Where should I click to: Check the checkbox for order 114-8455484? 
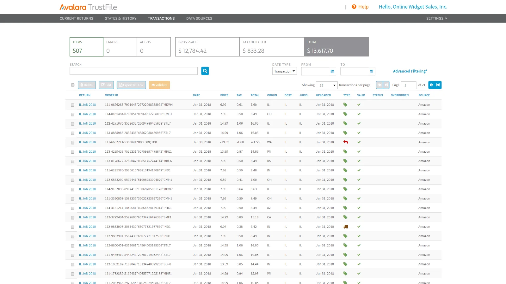(72, 114)
